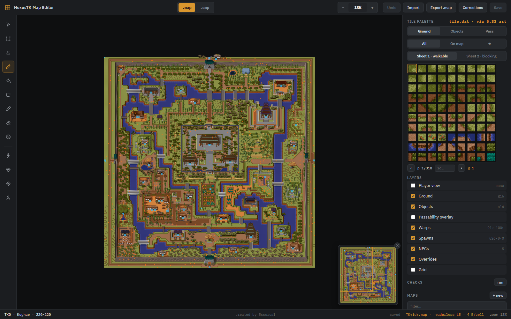Choose the plain rectangle tool

click(x=8, y=95)
